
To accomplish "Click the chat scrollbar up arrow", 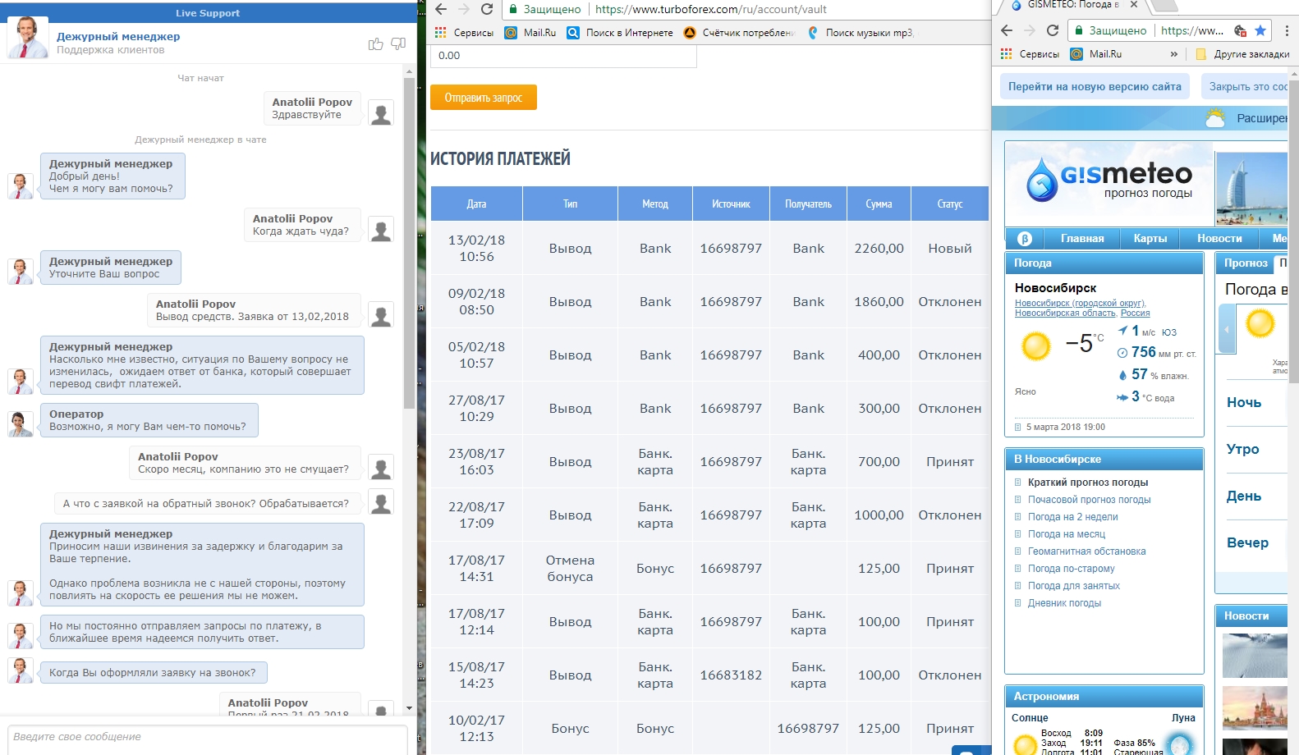I will [409, 72].
